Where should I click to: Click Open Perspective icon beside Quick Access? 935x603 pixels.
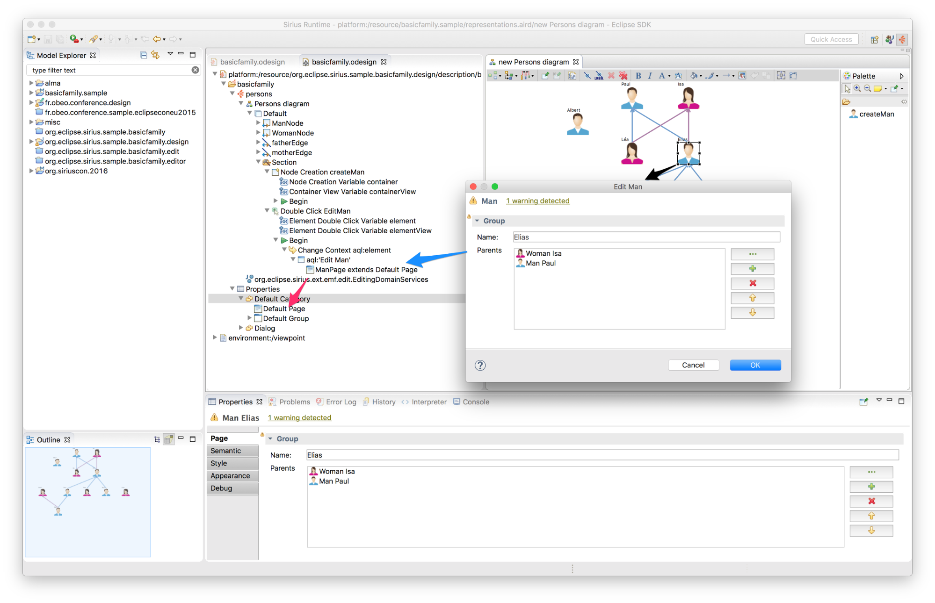(874, 40)
